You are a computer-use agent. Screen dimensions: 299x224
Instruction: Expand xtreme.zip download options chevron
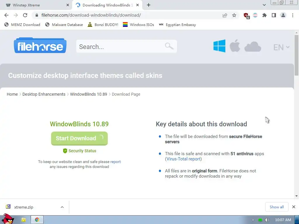pos(62,207)
